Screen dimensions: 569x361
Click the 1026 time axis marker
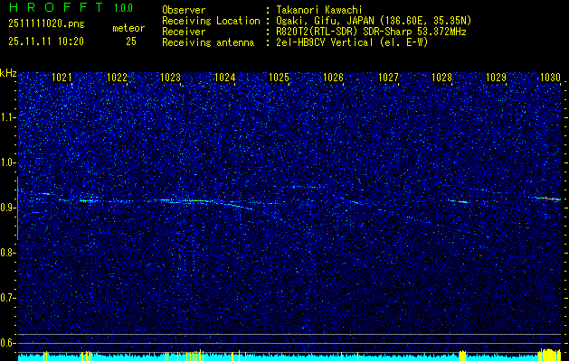[x=333, y=77]
